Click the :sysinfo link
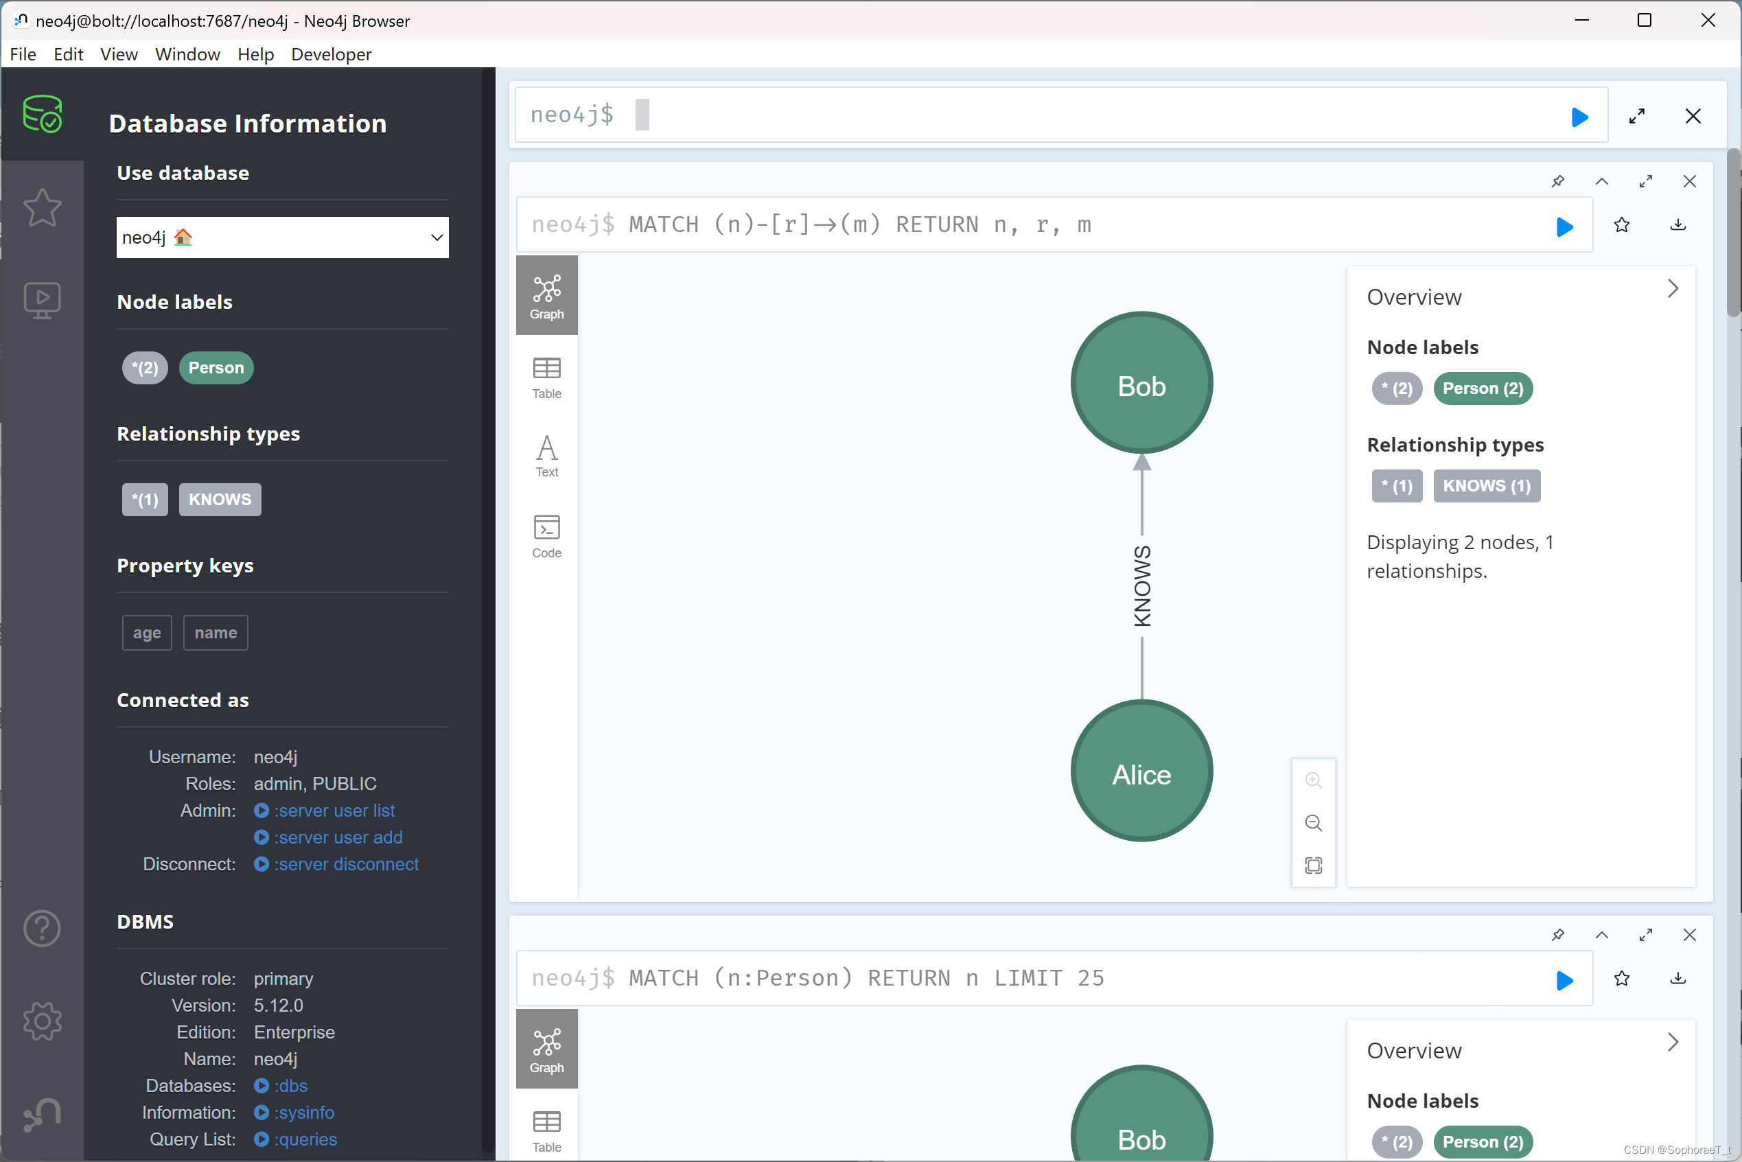The width and height of the screenshot is (1742, 1162). pos(304,1113)
